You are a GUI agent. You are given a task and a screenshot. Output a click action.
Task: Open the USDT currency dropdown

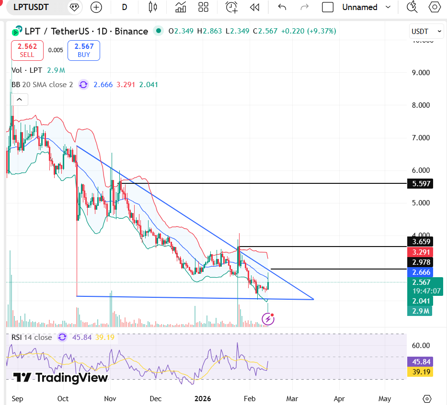[x=426, y=31]
